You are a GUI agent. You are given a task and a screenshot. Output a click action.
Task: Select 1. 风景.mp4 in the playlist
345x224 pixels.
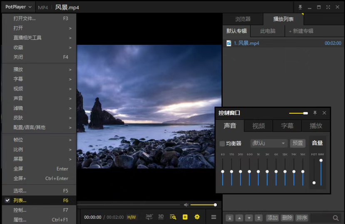pyautogui.click(x=246, y=43)
